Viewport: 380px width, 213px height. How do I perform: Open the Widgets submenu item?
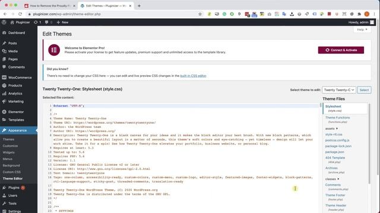tap(9, 153)
